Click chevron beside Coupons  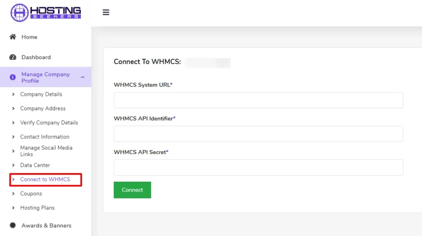pos(13,194)
